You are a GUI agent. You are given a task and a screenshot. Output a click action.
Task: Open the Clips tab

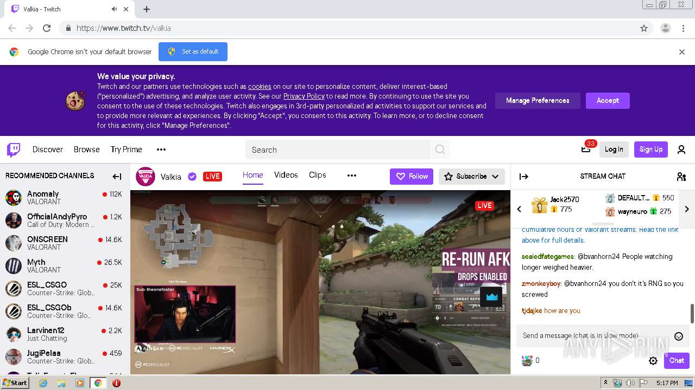318,175
